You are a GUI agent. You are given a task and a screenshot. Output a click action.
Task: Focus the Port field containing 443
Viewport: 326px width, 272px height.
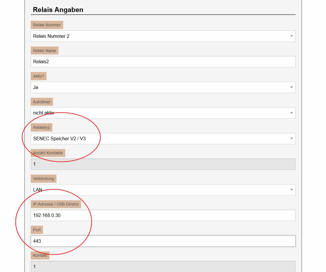tap(163, 241)
